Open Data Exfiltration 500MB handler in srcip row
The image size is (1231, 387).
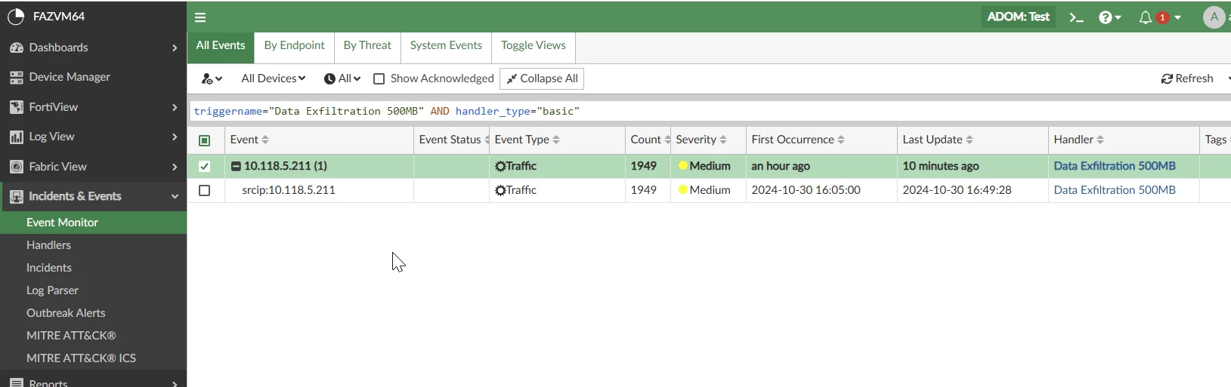pos(1115,190)
